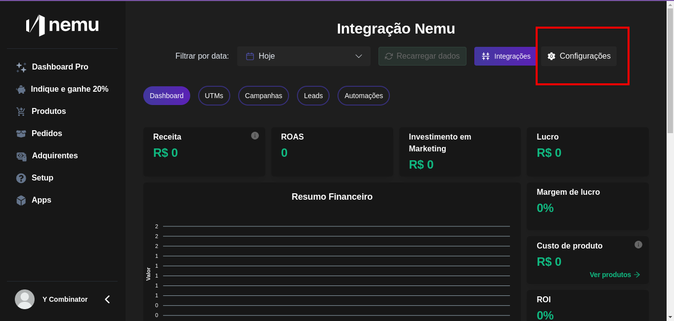Click the Resumo Financeiro chart title
Screen dimensions: 674x321
[332, 197]
